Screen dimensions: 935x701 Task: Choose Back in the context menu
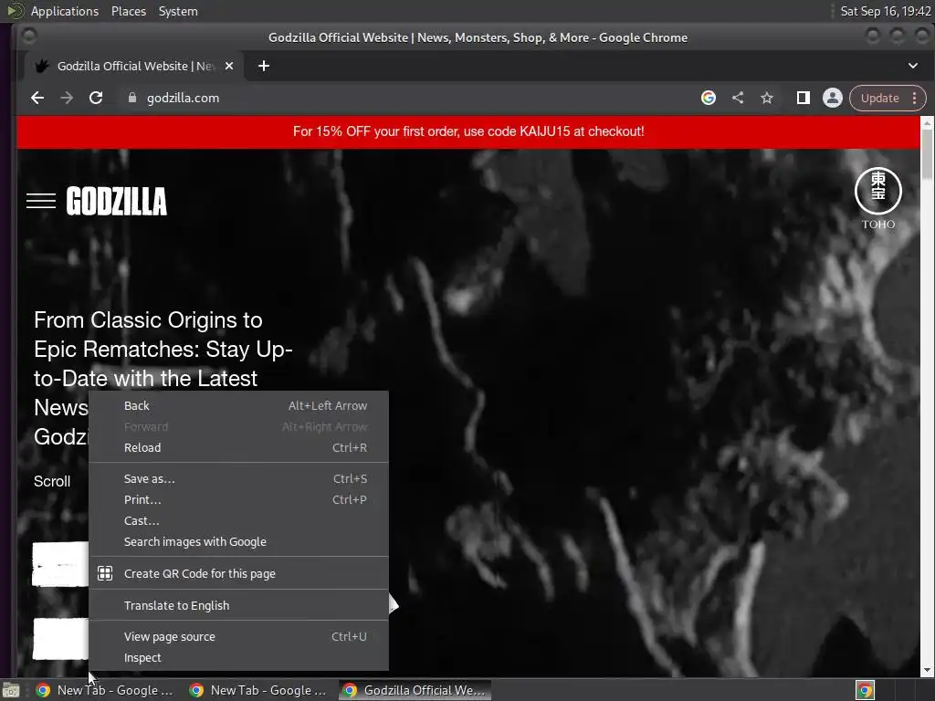[x=238, y=406]
